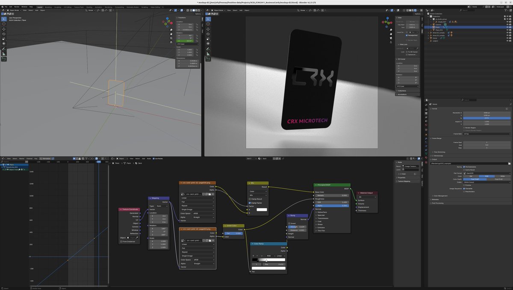Viewport: 513px width, 290px height.
Task: Disable Clamp Factor on Mix node
Action: pyautogui.click(x=250, y=203)
